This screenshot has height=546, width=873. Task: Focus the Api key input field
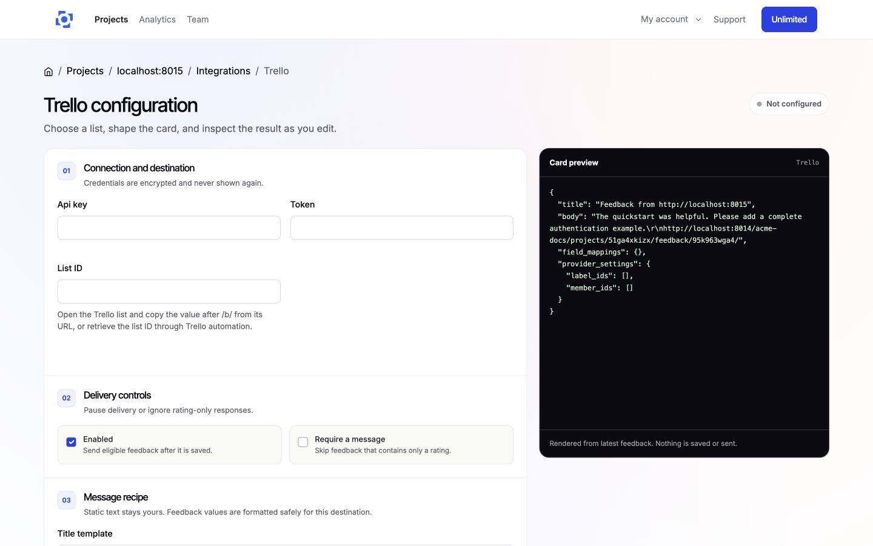[x=169, y=227]
